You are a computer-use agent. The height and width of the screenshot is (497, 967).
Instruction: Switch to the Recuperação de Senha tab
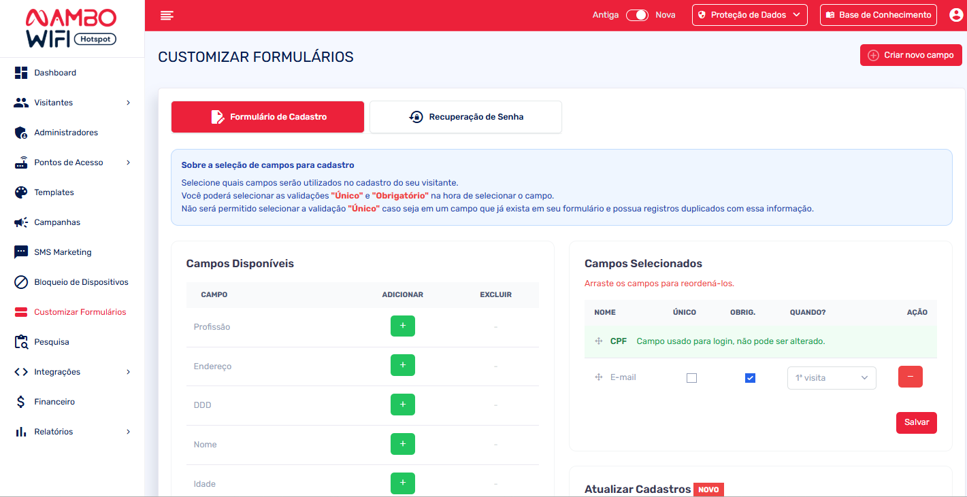[465, 117]
